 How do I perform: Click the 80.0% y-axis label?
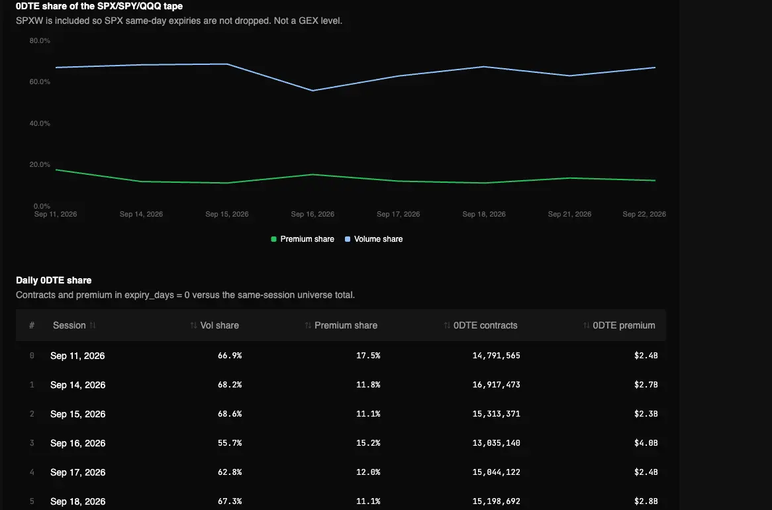click(40, 40)
